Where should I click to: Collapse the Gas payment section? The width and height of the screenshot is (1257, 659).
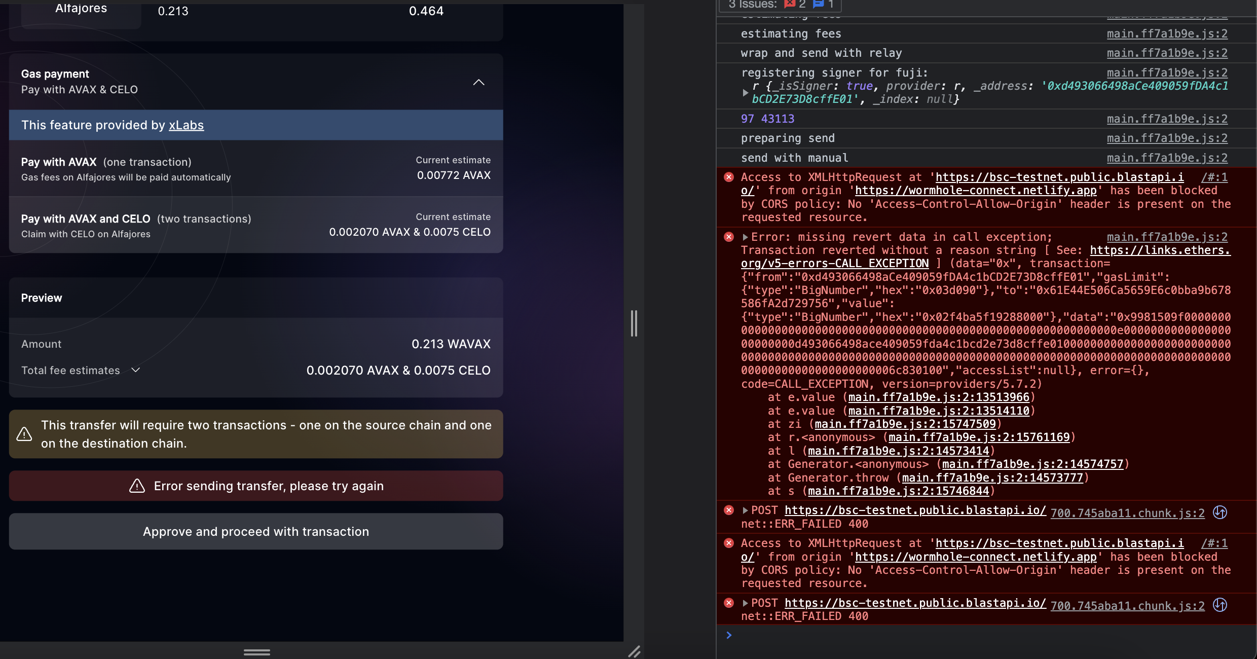[x=478, y=82]
